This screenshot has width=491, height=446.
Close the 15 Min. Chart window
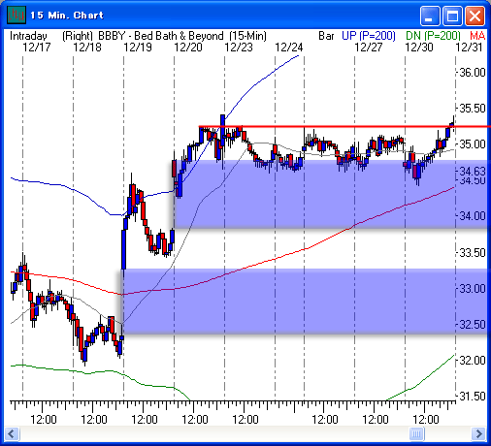pos(475,16)
